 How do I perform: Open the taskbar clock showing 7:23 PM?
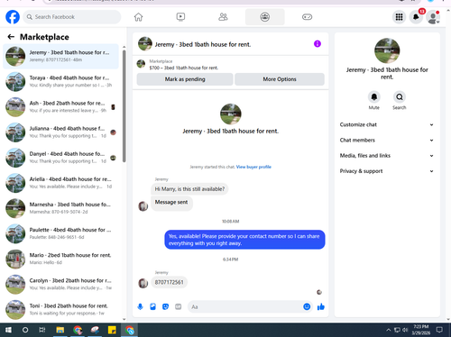point(420,330)
